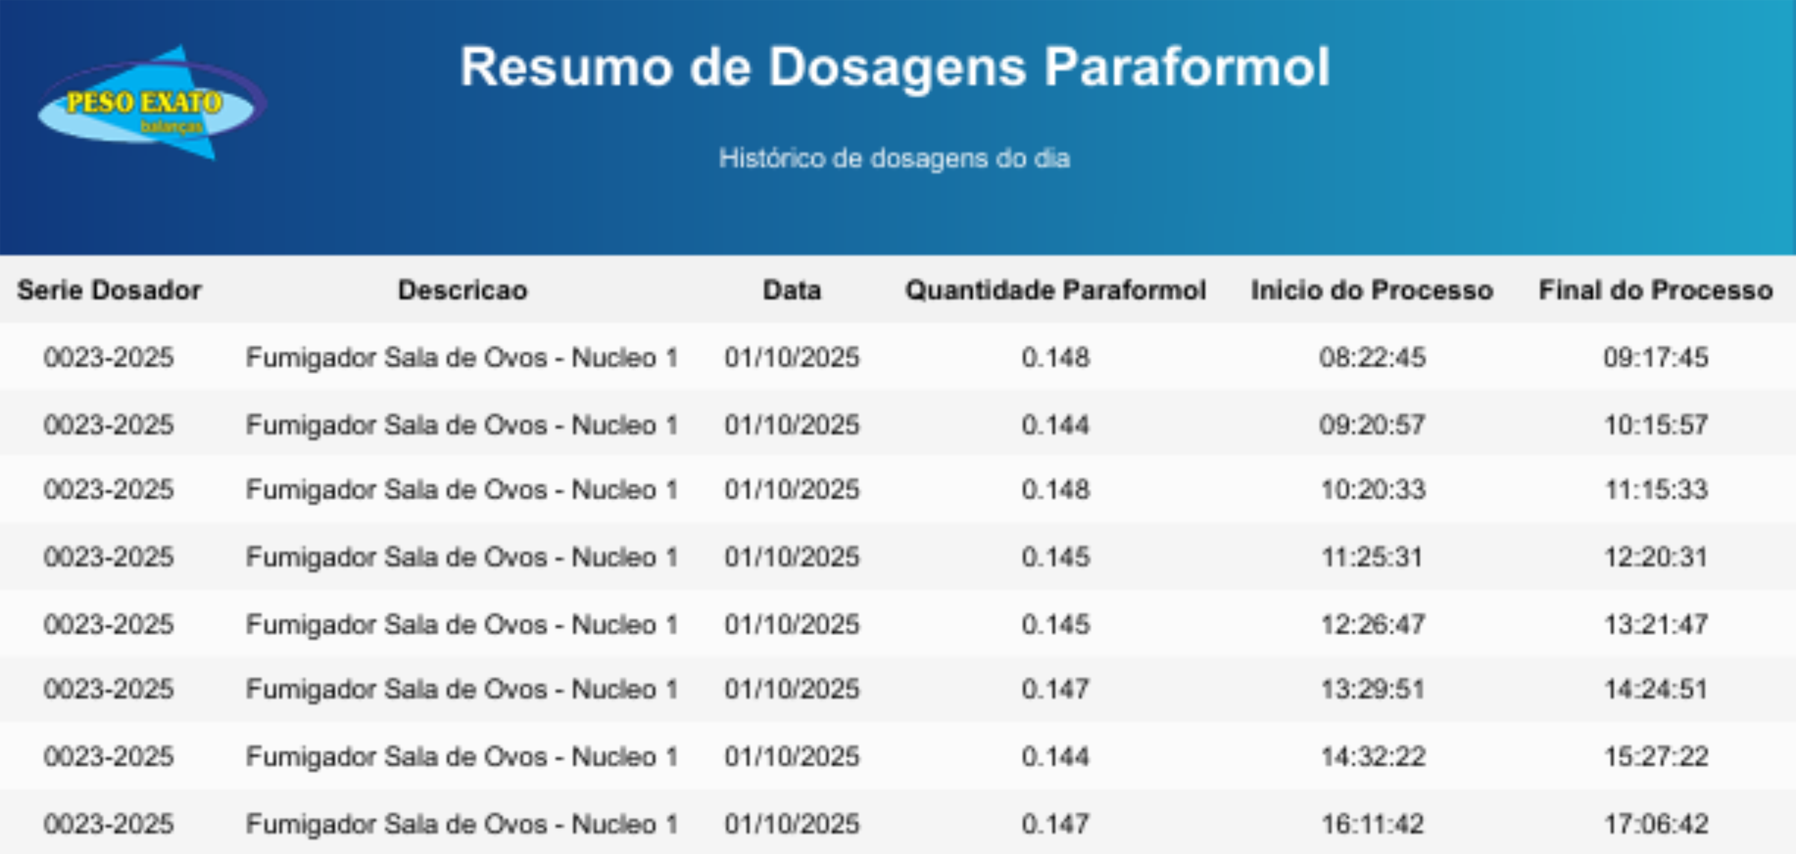The height and width of the screenshot is (854, 1796).
Task: Click the Resumo de Dosagens Paraformol title
Action: pos(894,67)
